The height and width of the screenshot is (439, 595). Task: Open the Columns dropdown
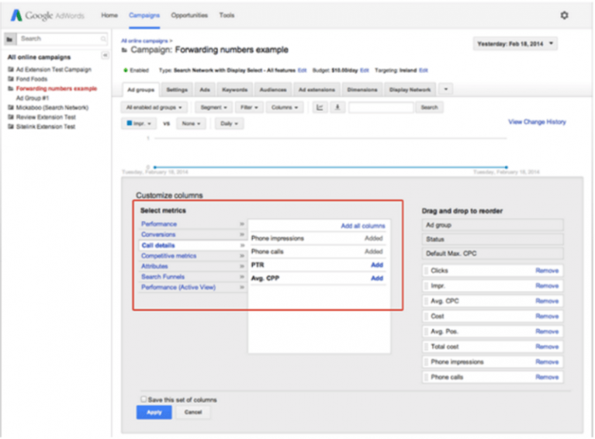pos(285,107)
